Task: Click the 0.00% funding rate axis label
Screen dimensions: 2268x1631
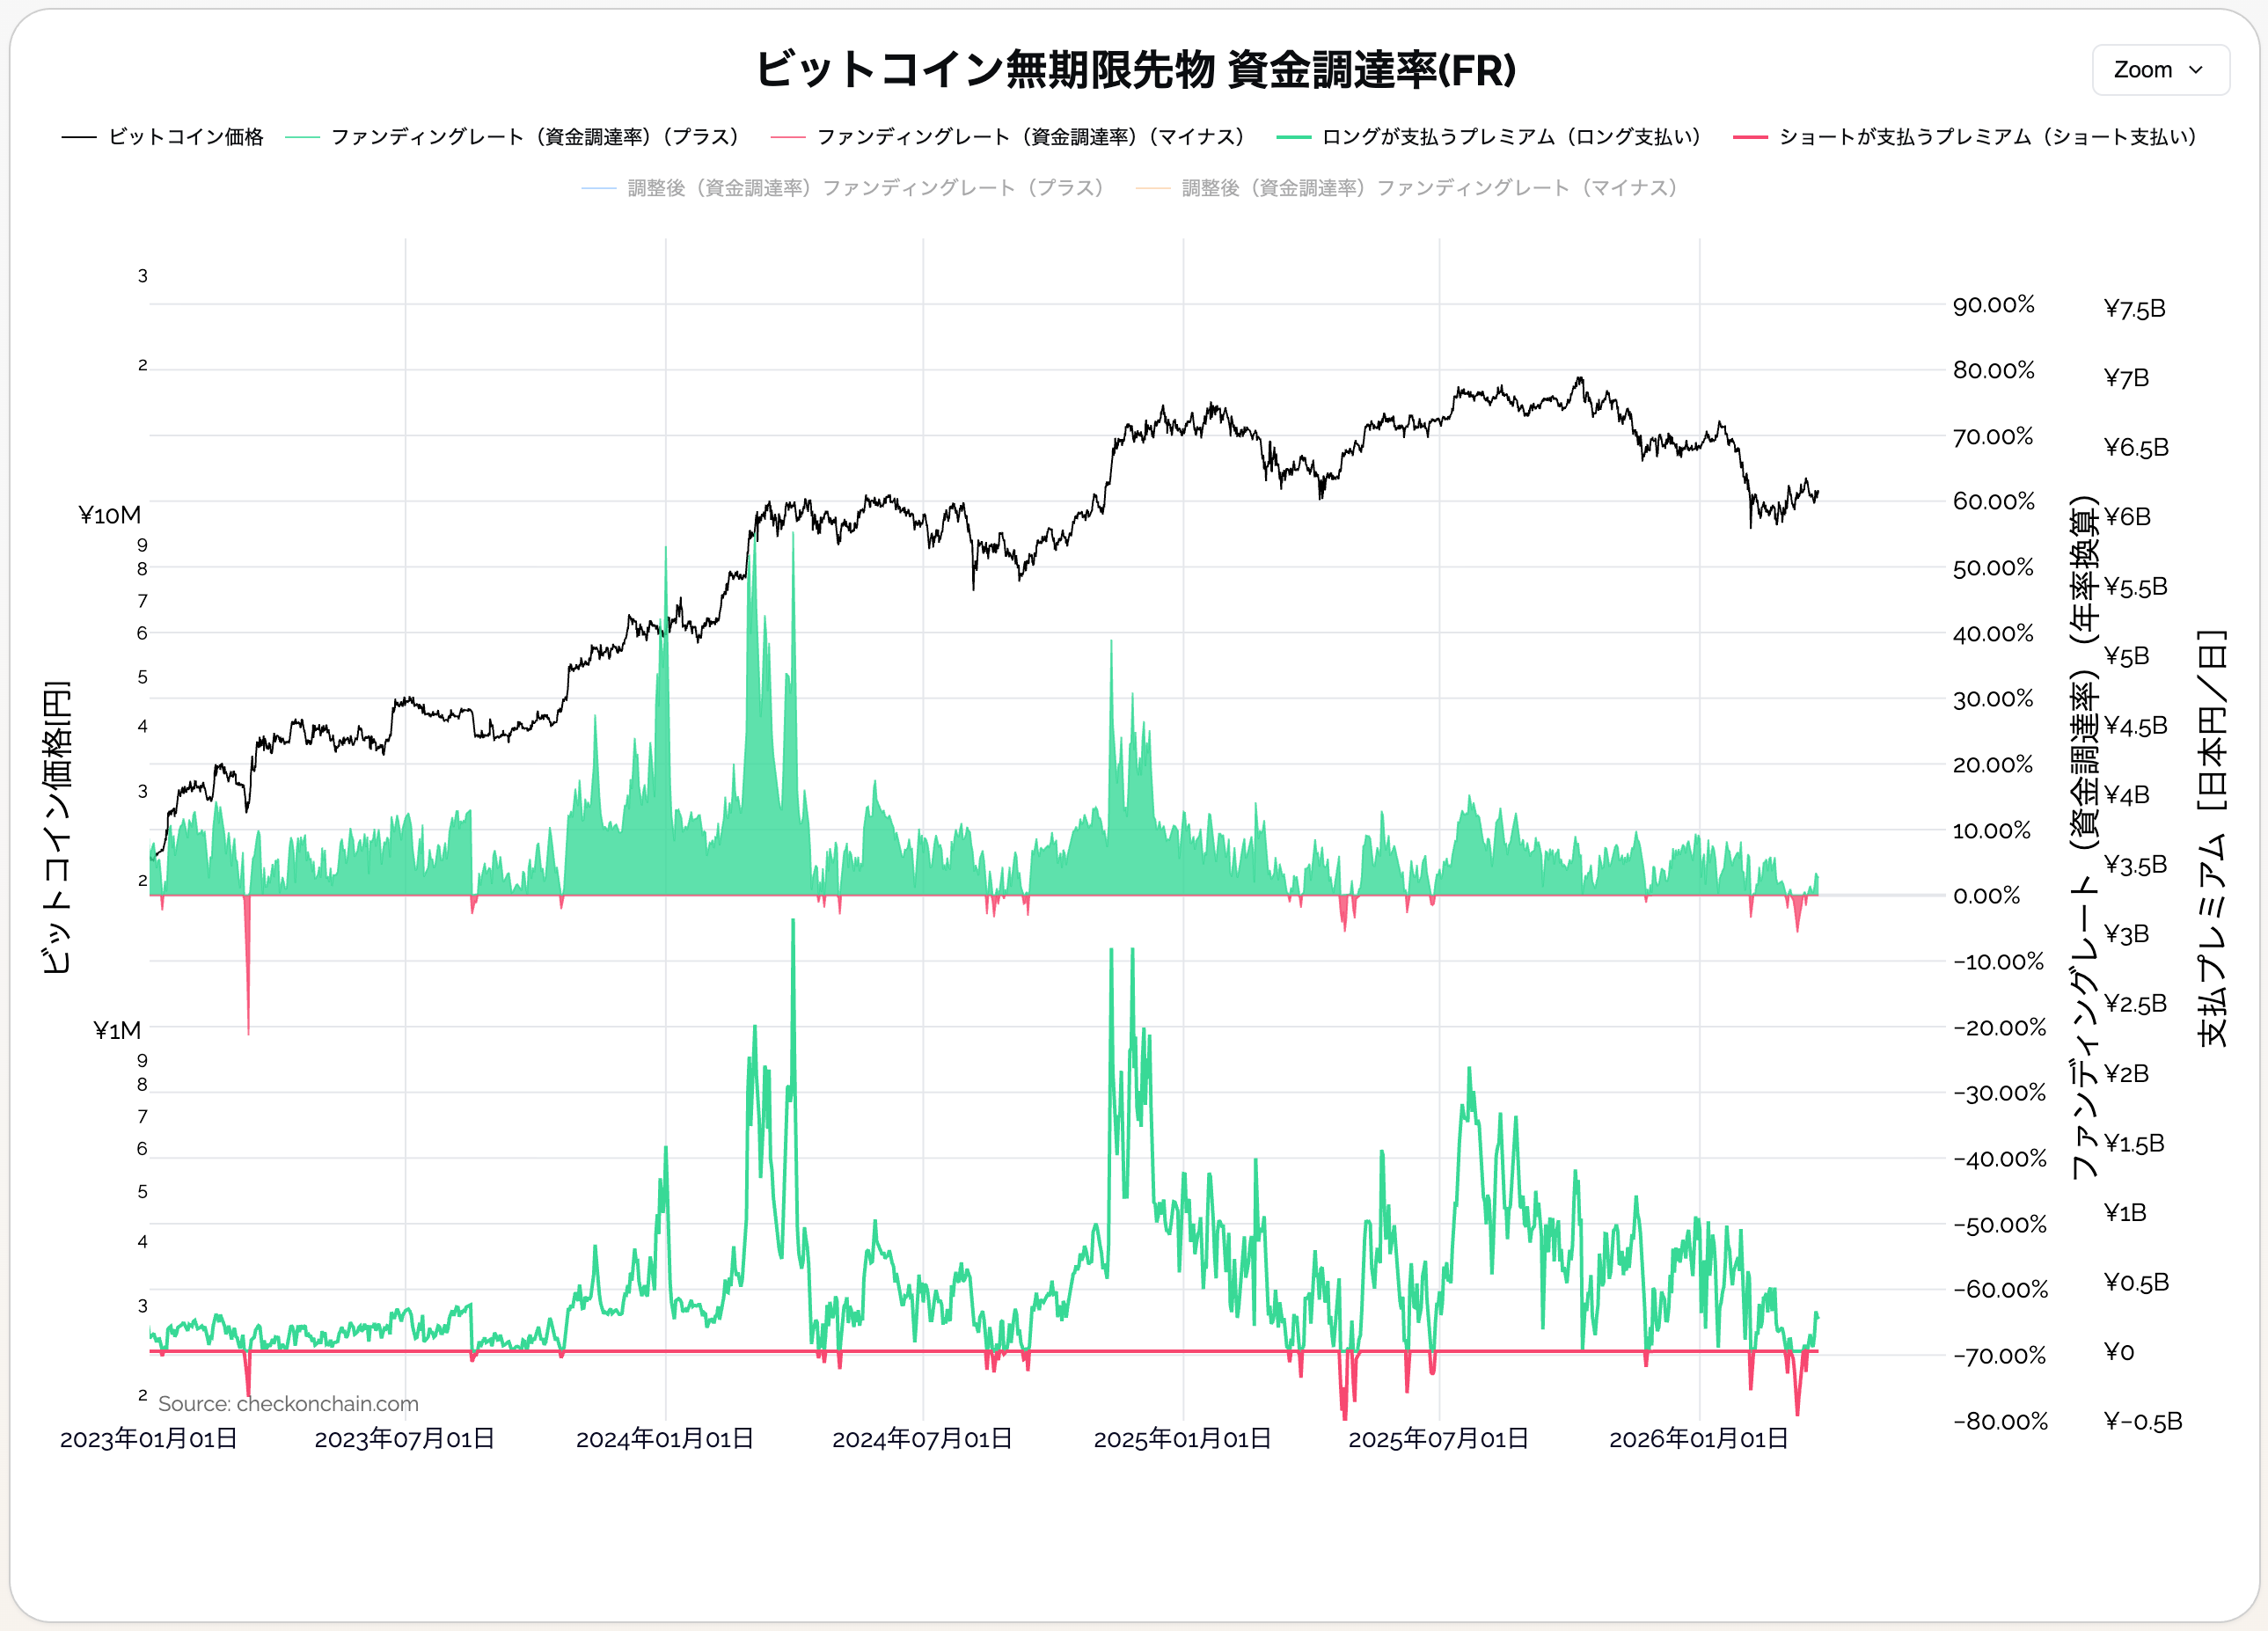Action: [1986, 895]
